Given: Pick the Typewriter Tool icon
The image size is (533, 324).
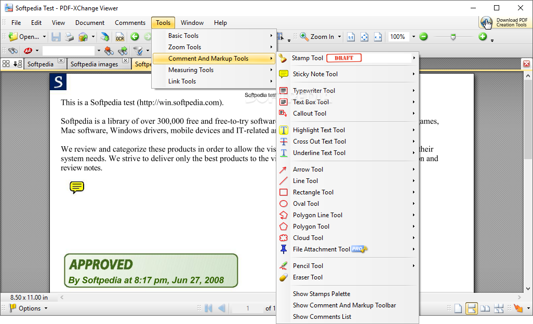Looking at the screenshot, I should click(x=283, y=91).
